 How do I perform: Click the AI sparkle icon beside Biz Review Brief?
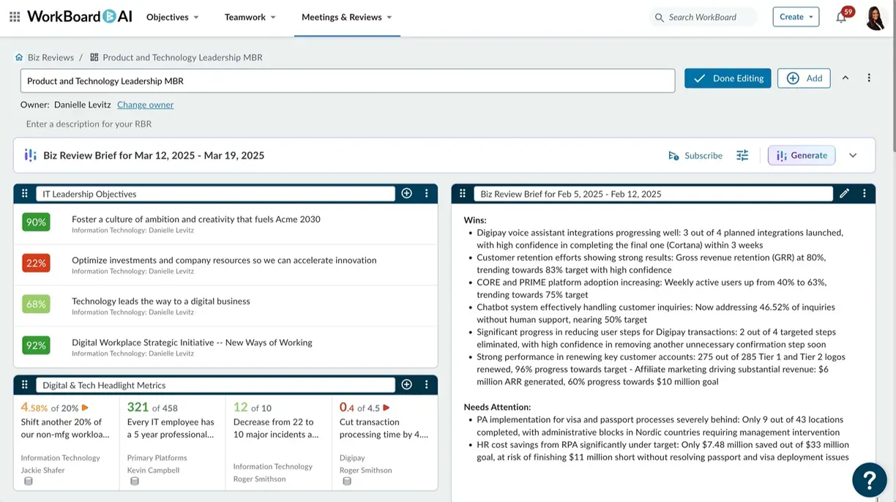click(30, 155)
